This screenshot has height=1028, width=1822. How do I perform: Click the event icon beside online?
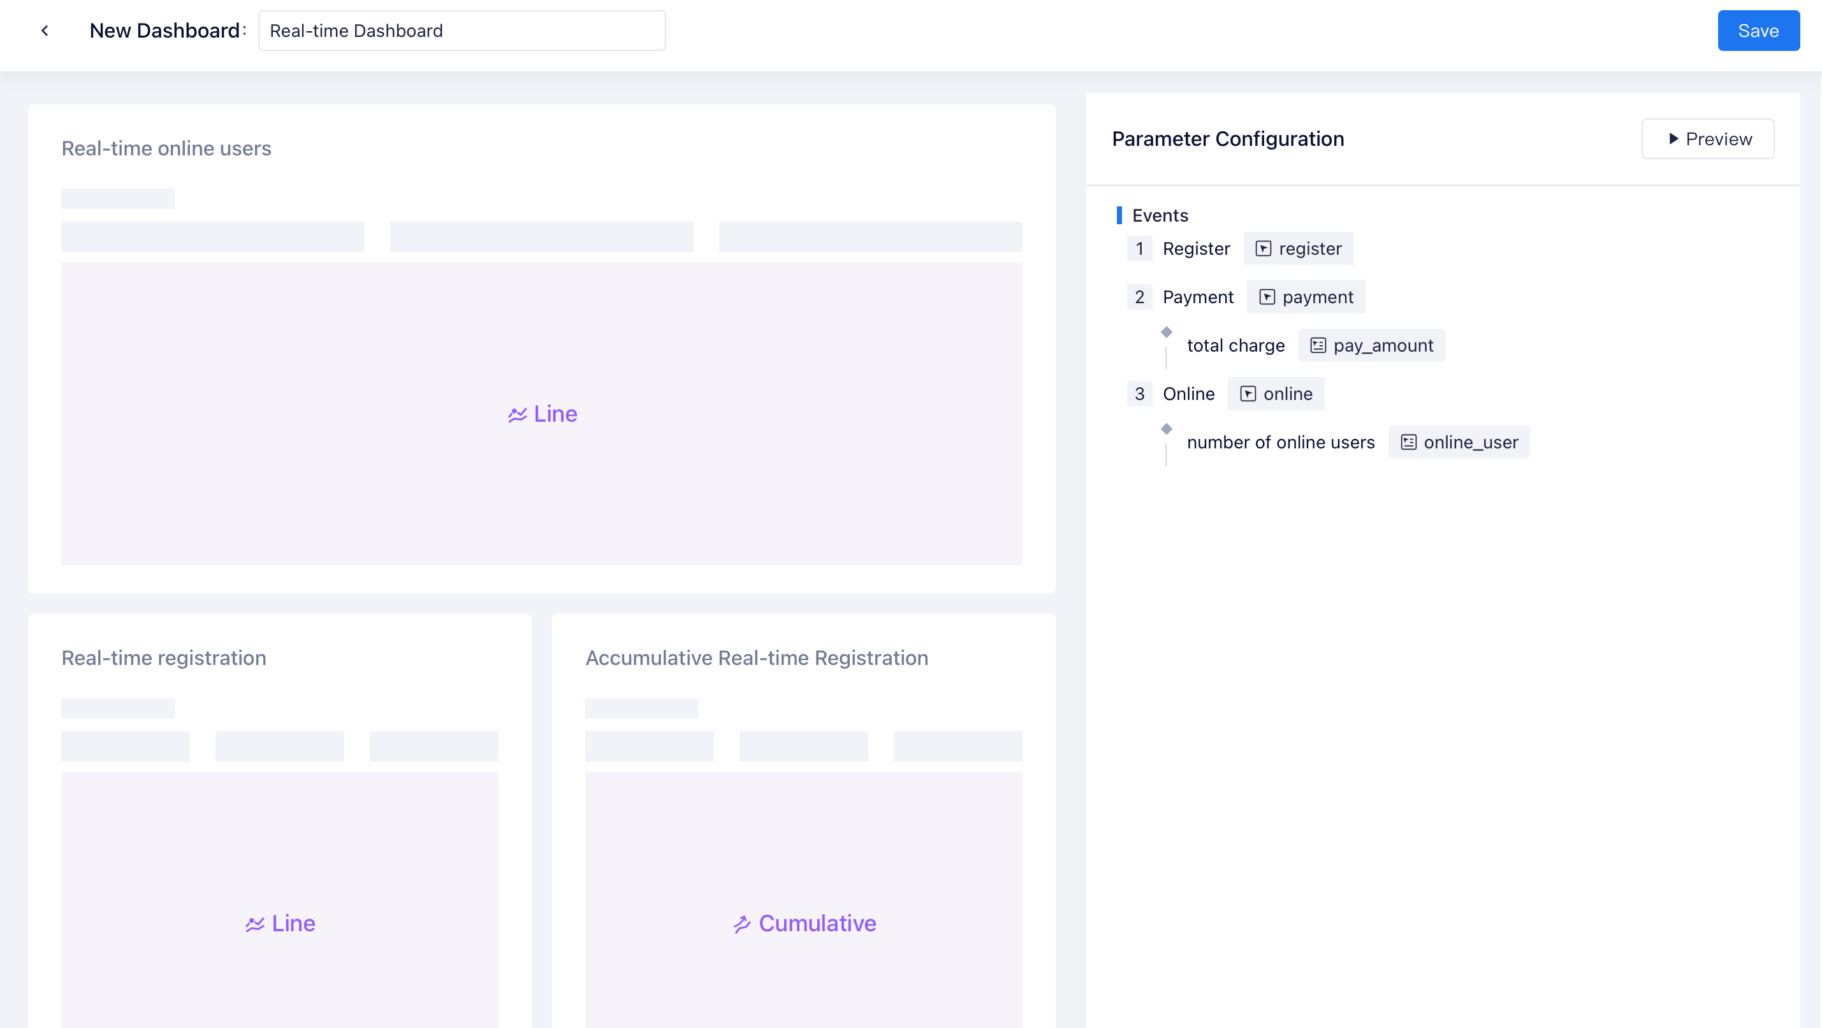coord(1248,394)
